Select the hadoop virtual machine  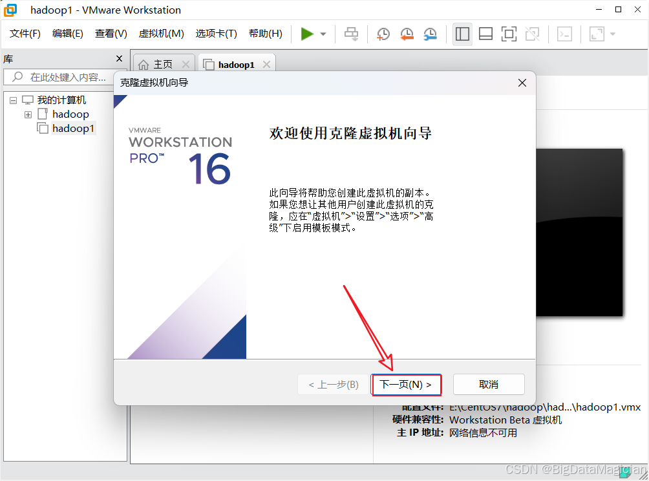click(x=70, y=114)
